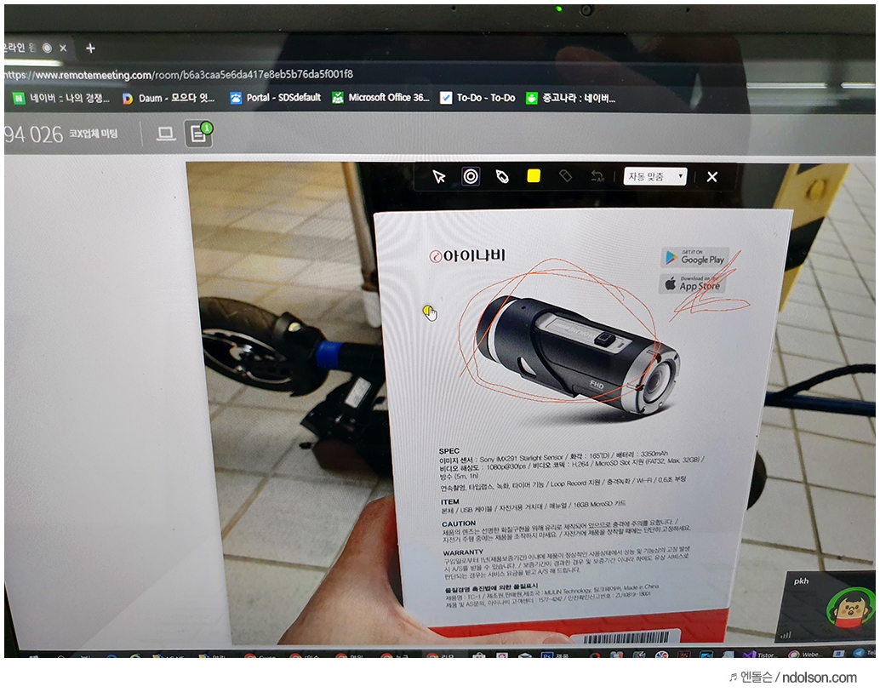Click the meeting title next to 94 026
The height and width of the screenshot is (692, 880).
click(x=93, y=134)
